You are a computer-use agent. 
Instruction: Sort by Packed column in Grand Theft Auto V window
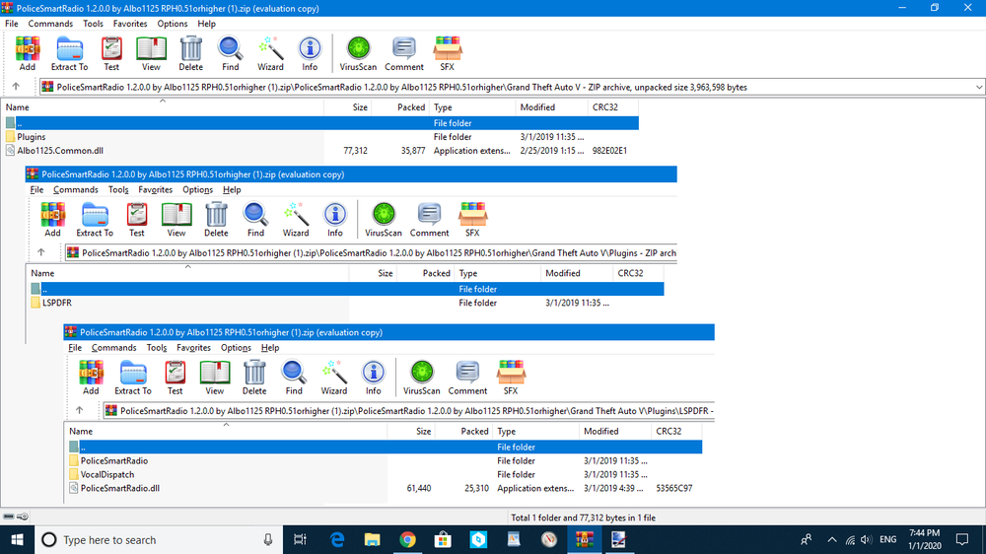(400, 106)
